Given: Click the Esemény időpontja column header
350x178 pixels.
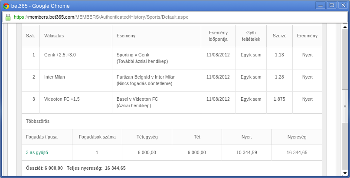Looking at the screenshot, I should tap(218, 36).
